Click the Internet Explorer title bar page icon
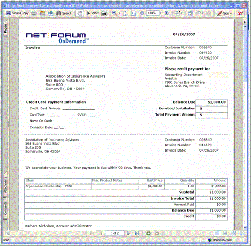The image size is (251, 246). coord(5,6)
